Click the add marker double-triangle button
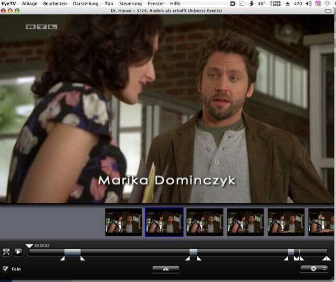This screenshot has height=282, width=336. (x=166, y=269)
